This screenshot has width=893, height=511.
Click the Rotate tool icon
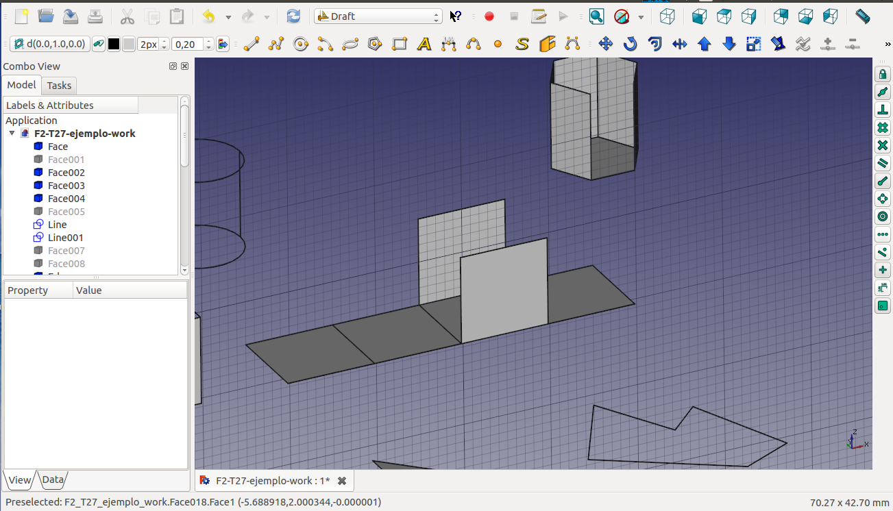pos(630,45)
